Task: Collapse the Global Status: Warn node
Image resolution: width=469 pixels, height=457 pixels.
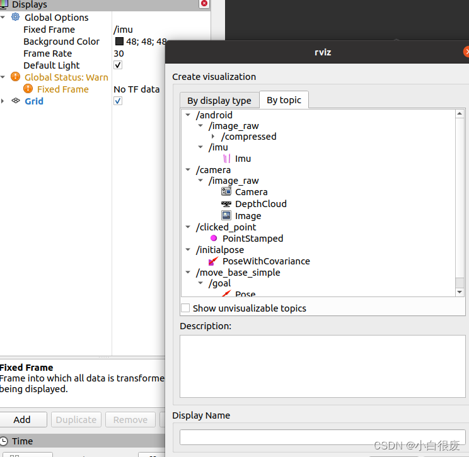Action: click(x=3, y=77)
